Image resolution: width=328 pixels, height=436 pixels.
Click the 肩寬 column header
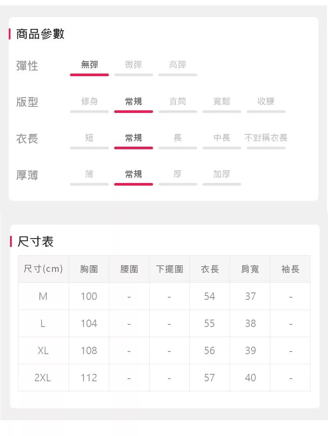[x=250, y=269]
